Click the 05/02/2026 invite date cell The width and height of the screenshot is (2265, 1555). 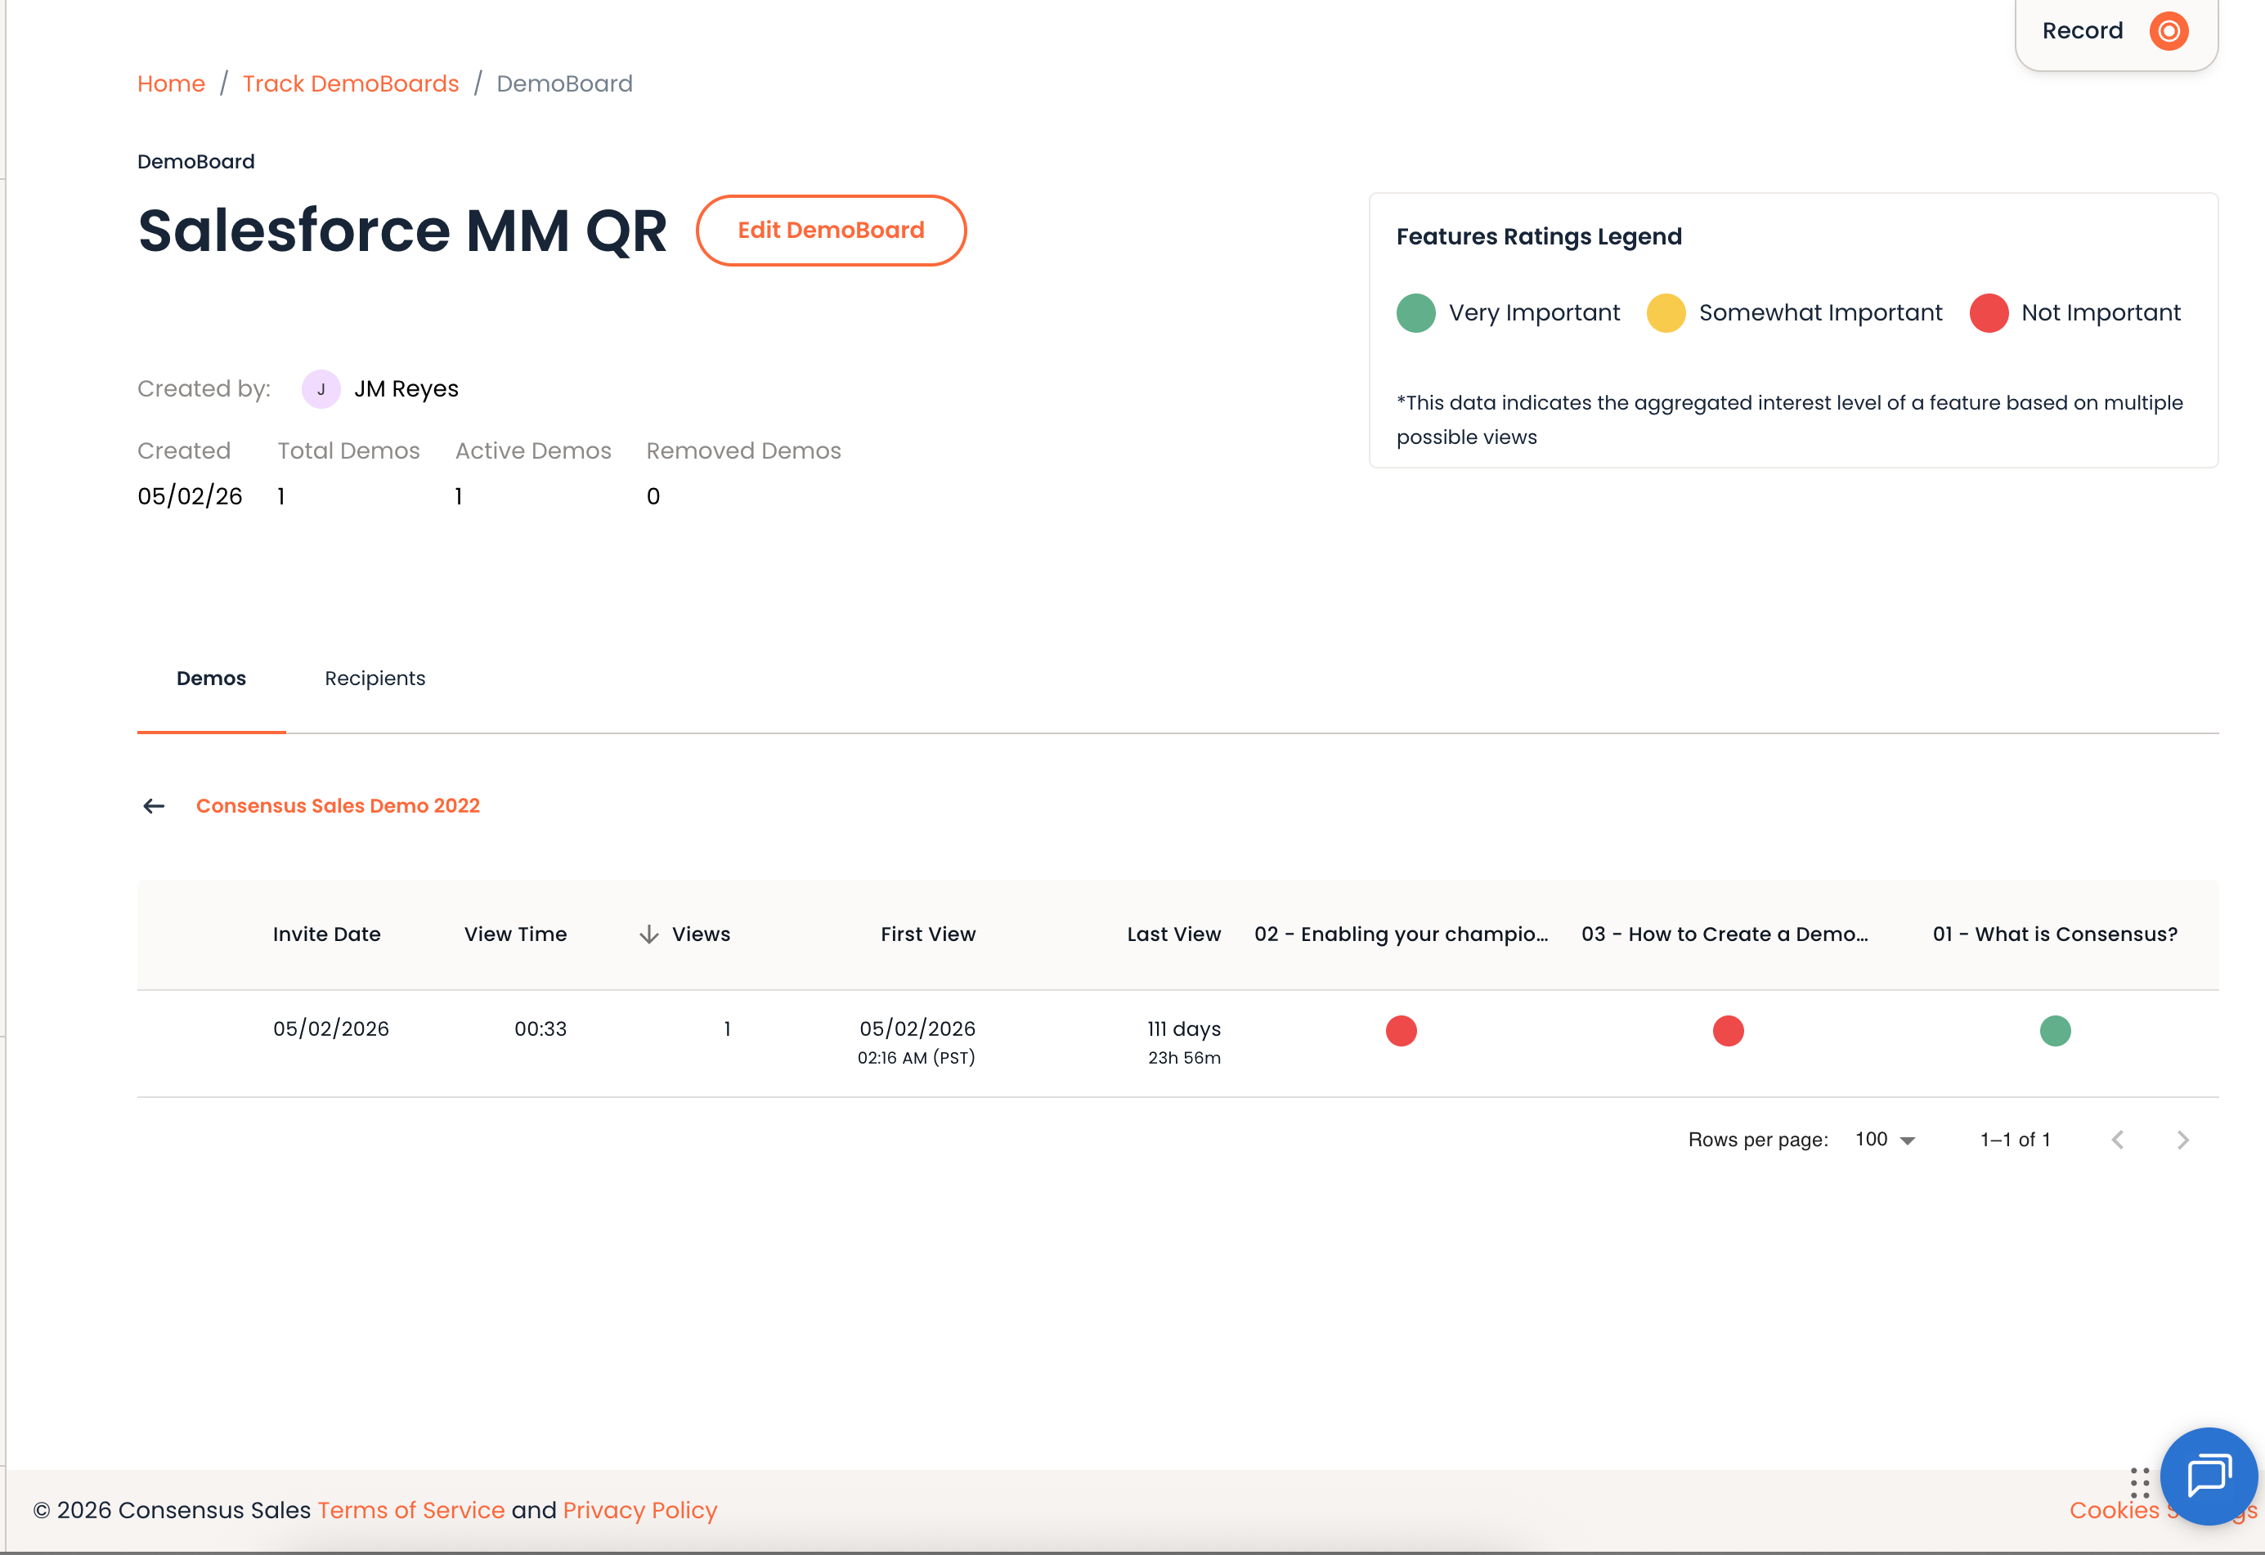point(331,1028)
